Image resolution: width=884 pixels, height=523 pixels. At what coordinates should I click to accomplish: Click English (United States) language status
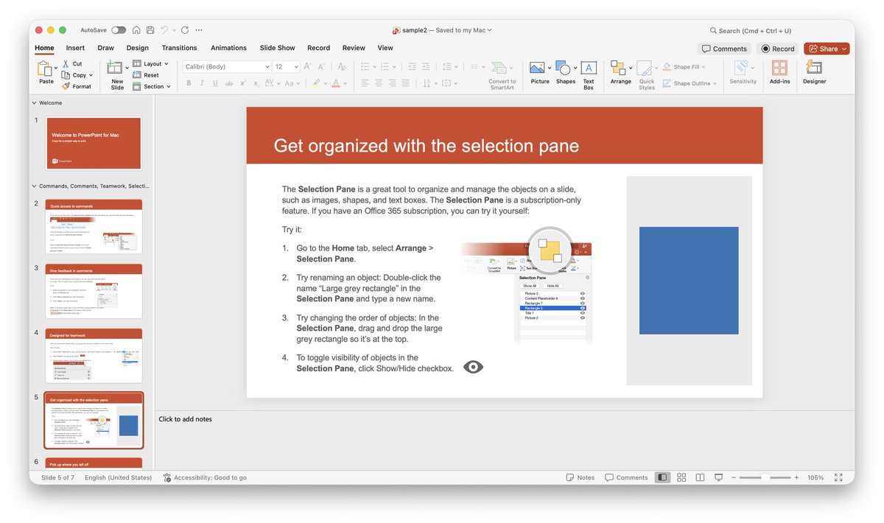click(x=118, y=477)
